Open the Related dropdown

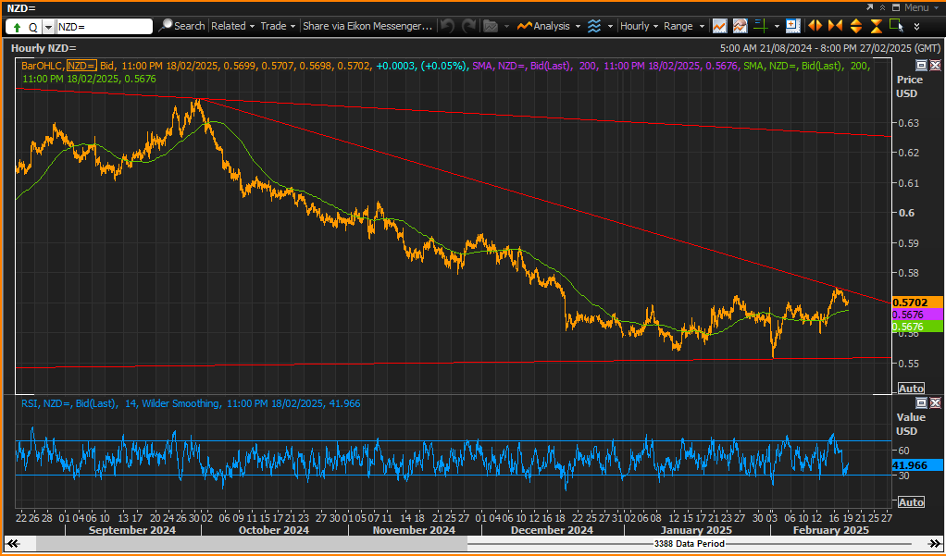(x=233, y=26)
